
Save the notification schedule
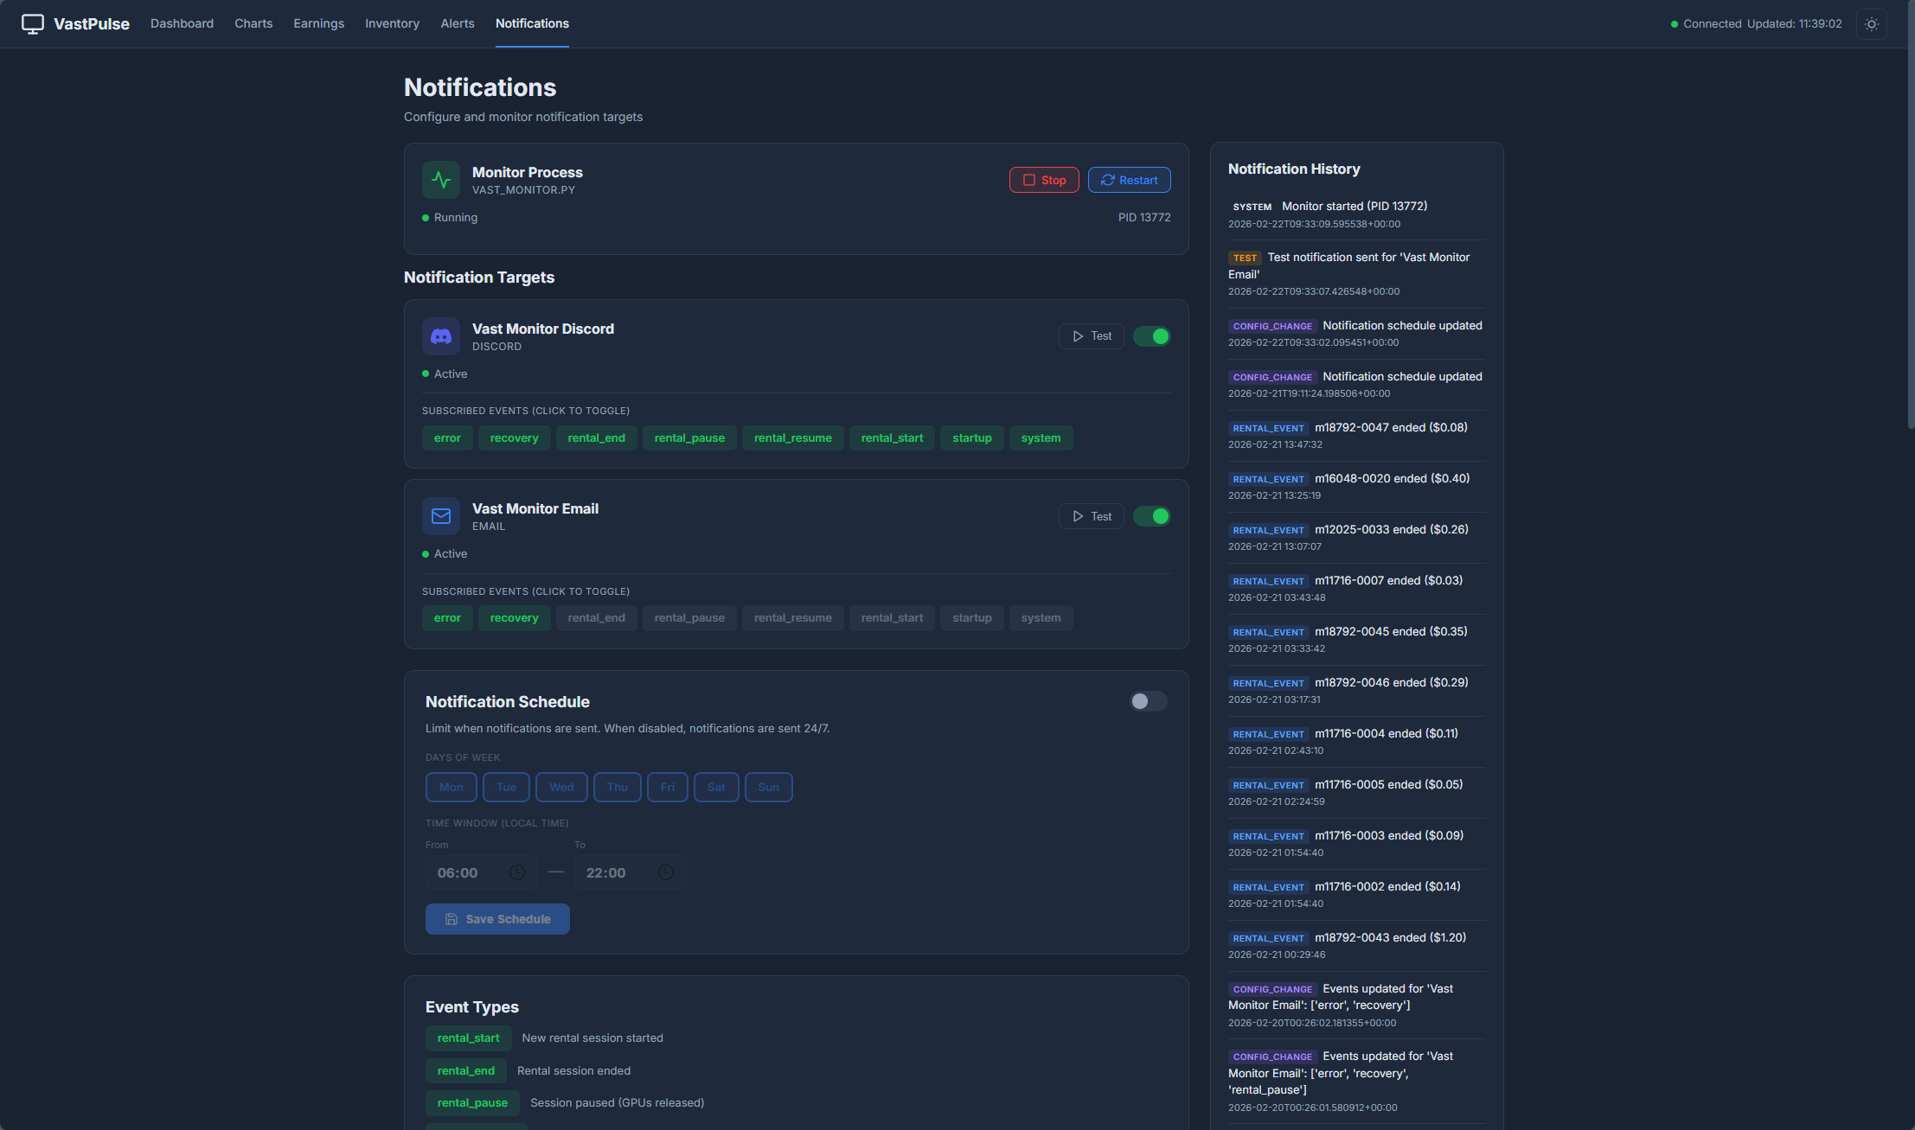point(497,918)
